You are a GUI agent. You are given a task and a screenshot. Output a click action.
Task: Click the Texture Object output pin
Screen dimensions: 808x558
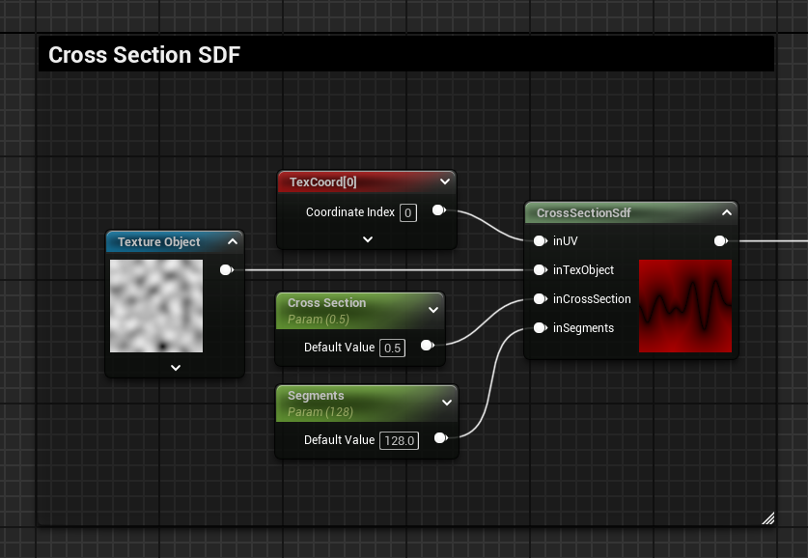[x=226, y=270]
